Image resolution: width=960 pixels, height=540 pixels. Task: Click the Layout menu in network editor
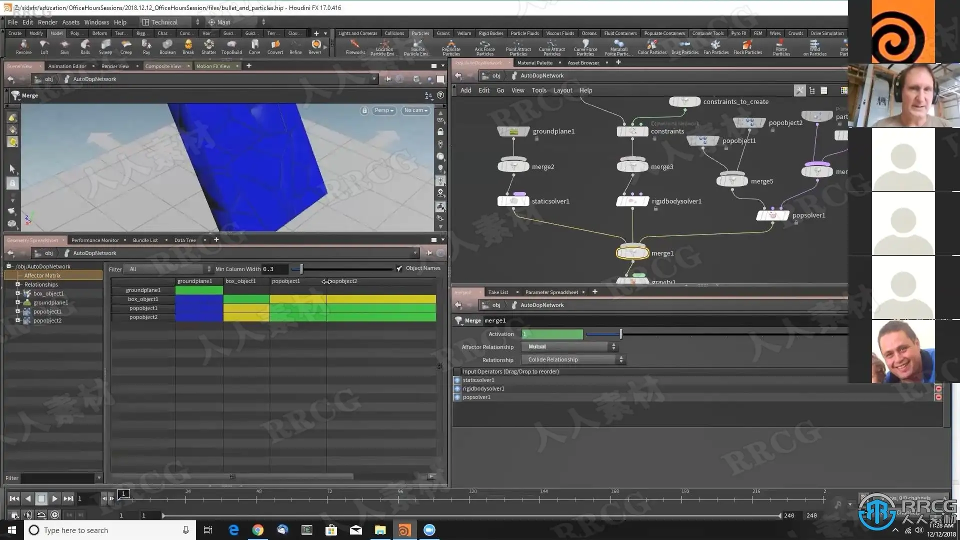tap(562, 90)
